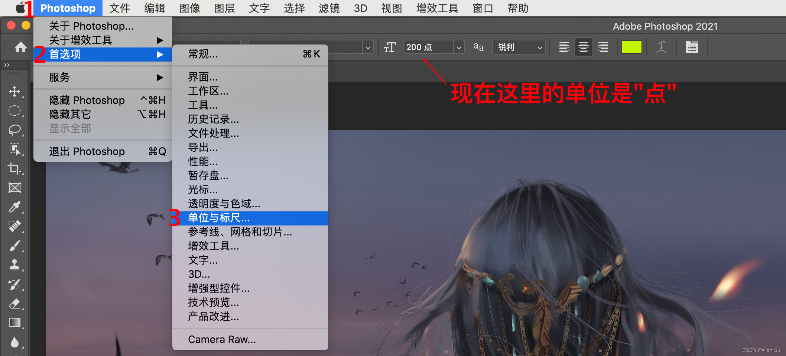Open the 选择 menu
This screenshot has height=356, width=786.
[295, 8]
